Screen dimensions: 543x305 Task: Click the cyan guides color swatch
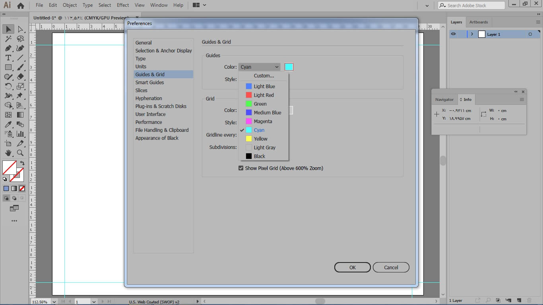pyautogui.click(x=289, y=67)
